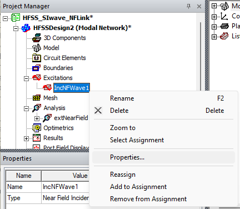Choose Reassign from the context menu

(164, 175)
